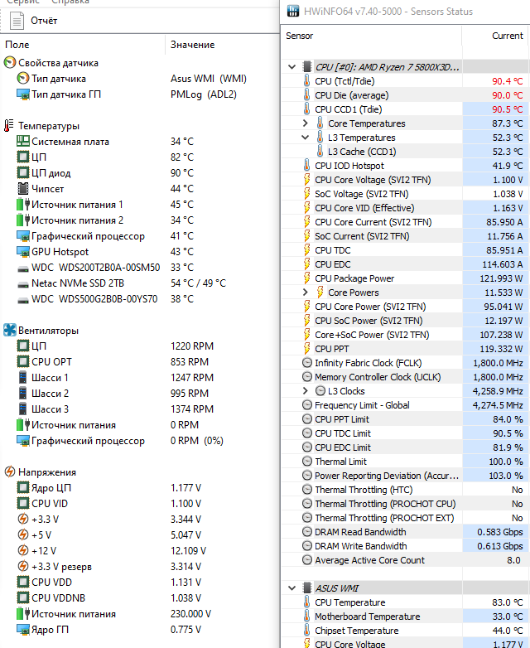
Task: Click the Системная плата motherboard icon
Action: pos(23,142)
